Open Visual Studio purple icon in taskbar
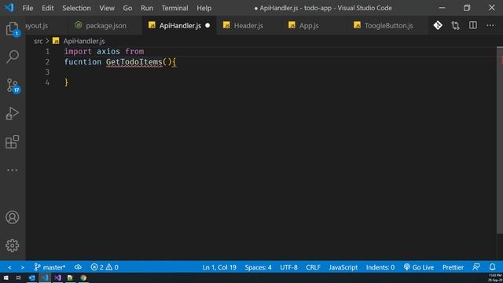The height and width of the screenshot is (283, 503). point(57,277)
